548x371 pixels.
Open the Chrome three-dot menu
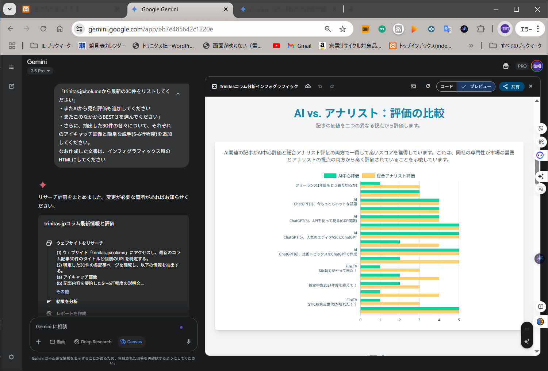[538, 29]
